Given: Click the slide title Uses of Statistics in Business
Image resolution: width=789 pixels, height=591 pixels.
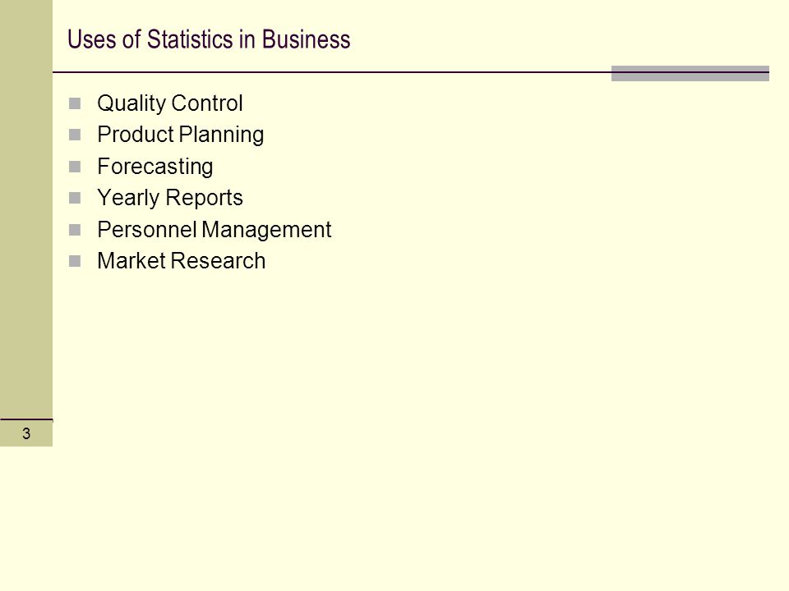Looking at the screenshot, I should [x=209, y=39].
